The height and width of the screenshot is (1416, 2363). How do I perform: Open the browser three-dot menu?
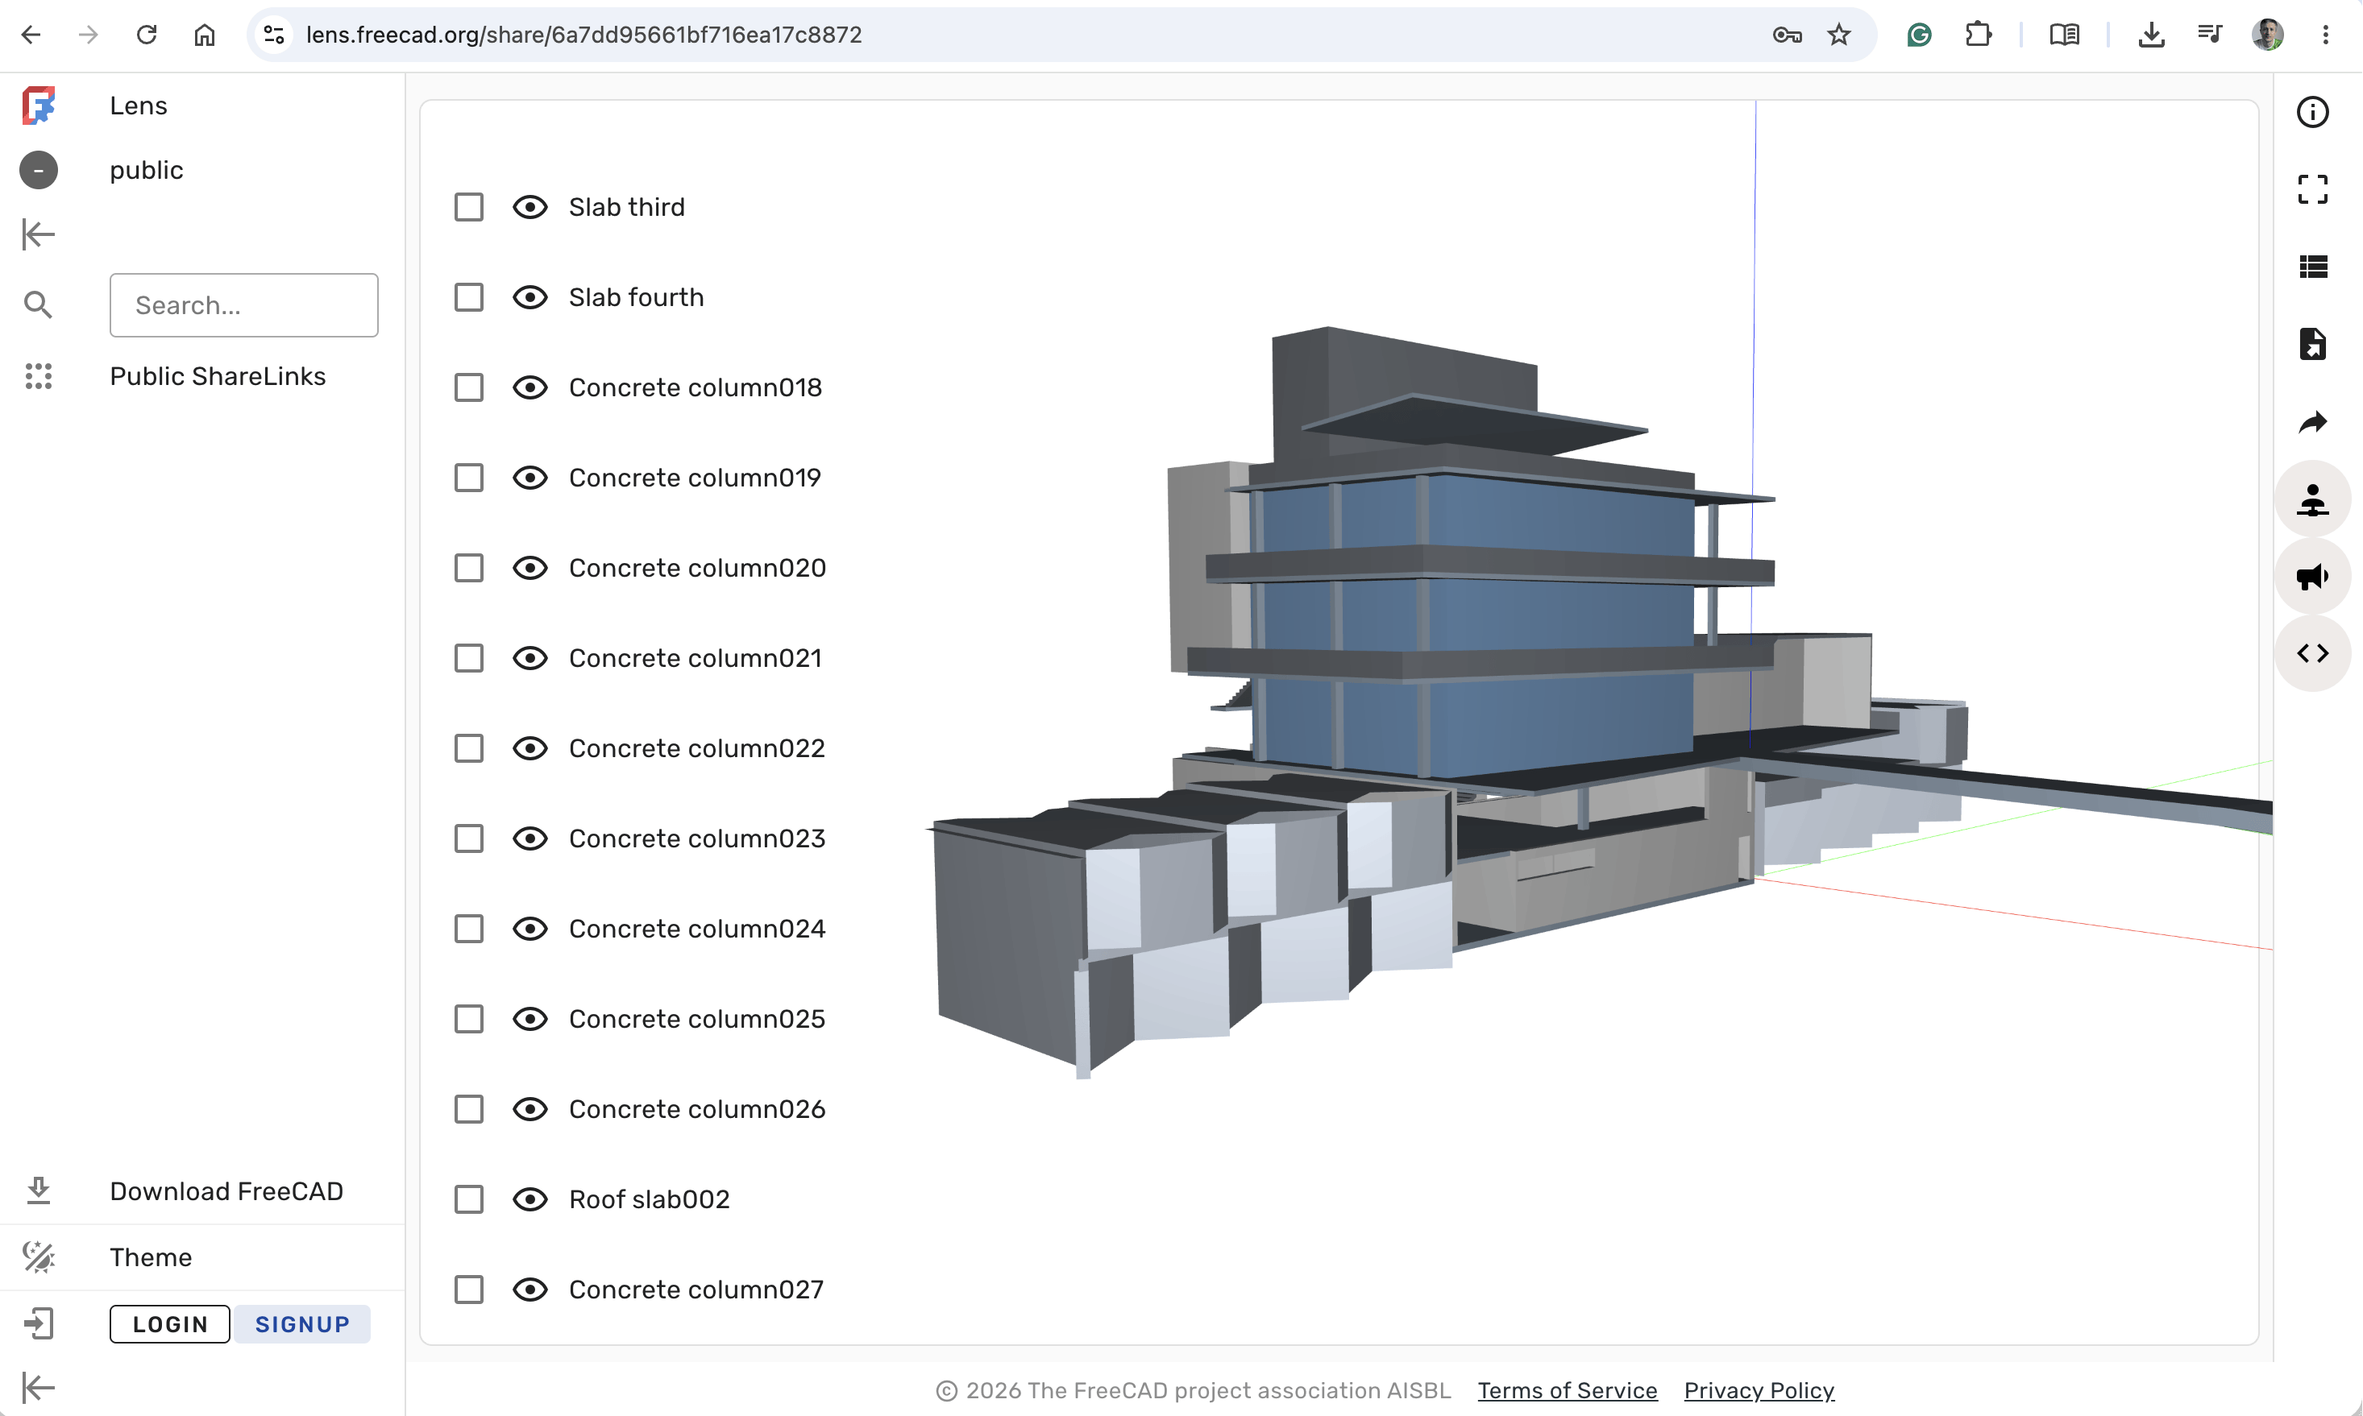(x=2326, y=35)
